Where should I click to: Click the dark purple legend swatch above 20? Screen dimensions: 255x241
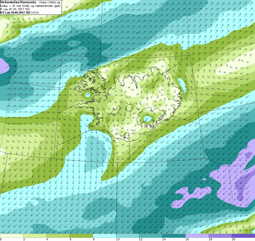244,236
